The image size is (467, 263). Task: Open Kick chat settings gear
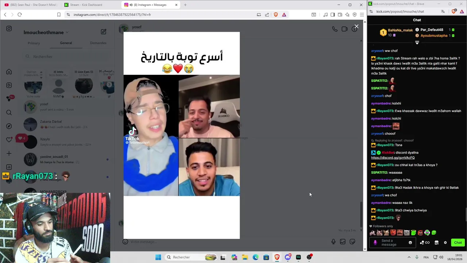(x=445, y=243)
